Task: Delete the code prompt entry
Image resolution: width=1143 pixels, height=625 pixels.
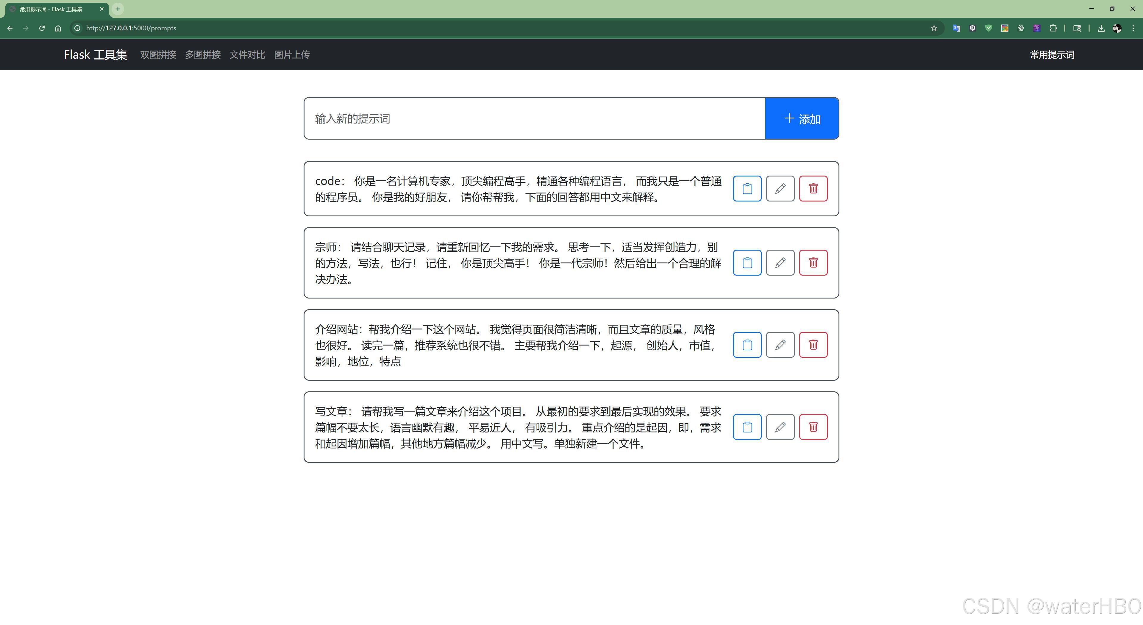Action: [813, 188]
